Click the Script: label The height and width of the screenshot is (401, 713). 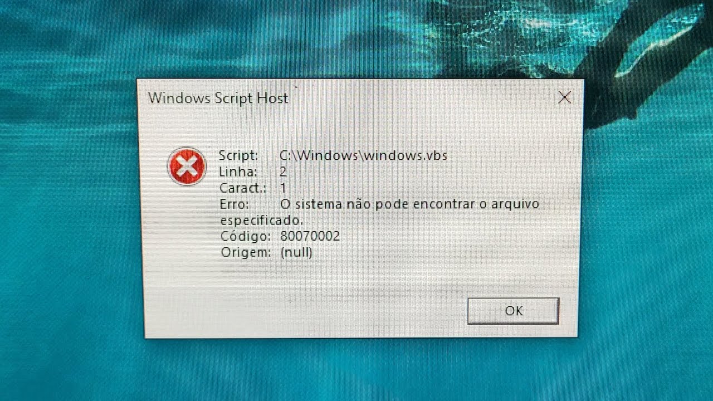238,155
